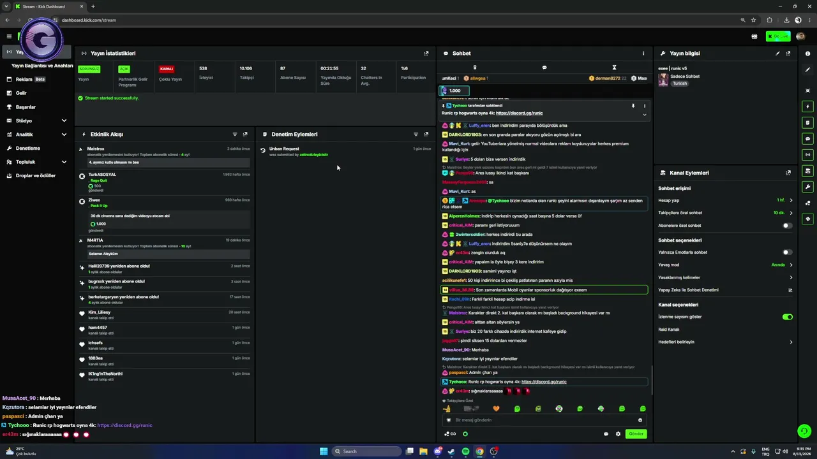
Task: Open Raid Kanalı option
Action: click(668, 330)
